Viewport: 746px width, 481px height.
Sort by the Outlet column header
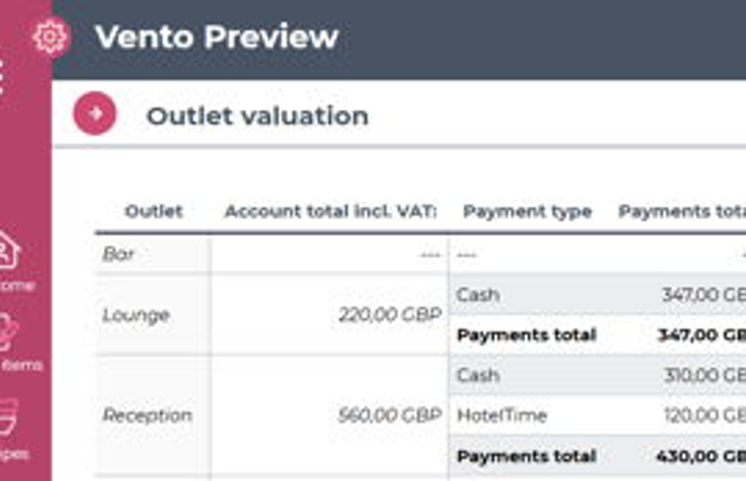pyautogui.click(x=153, y=211)
